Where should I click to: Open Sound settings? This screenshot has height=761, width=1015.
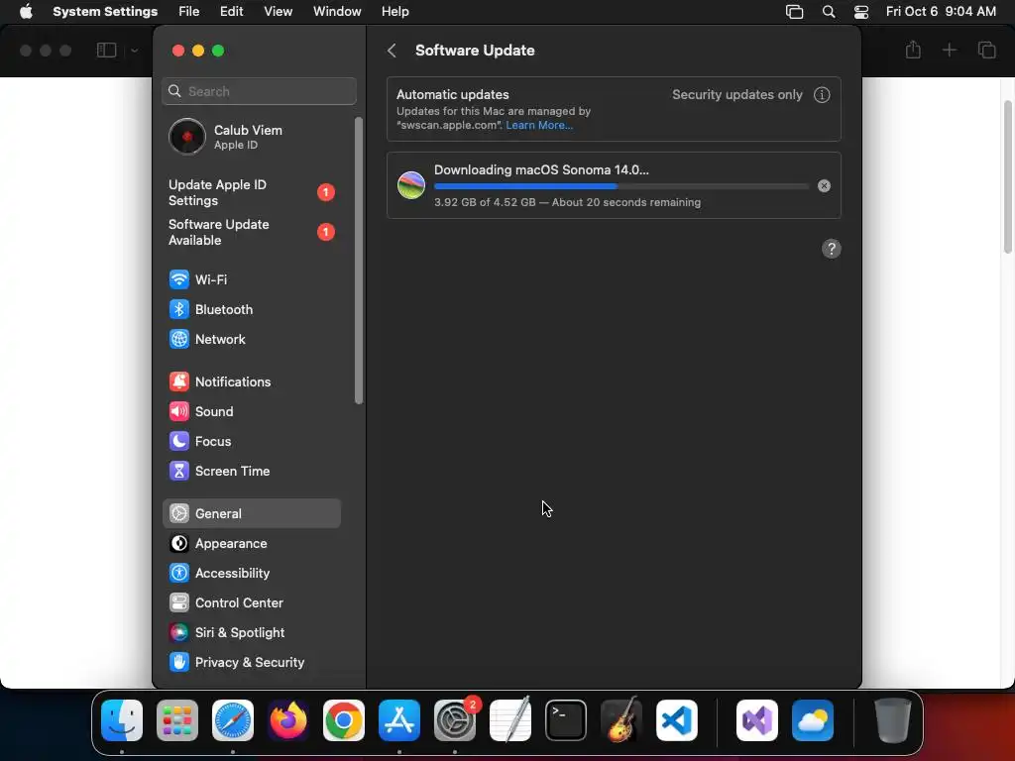[251, 411]
